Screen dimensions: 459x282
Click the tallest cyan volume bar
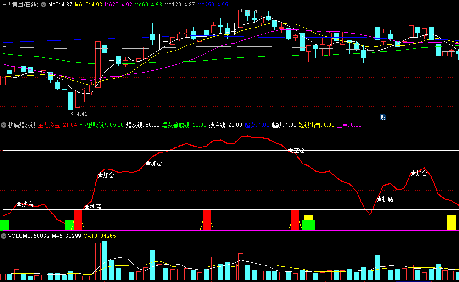tap(105, 260)
